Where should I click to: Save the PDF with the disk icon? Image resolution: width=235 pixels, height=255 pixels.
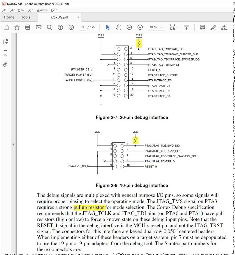point(6,27)
